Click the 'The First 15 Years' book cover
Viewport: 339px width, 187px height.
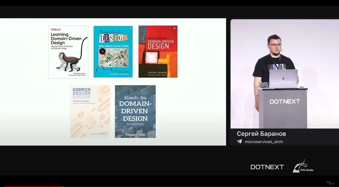[90, 112]
